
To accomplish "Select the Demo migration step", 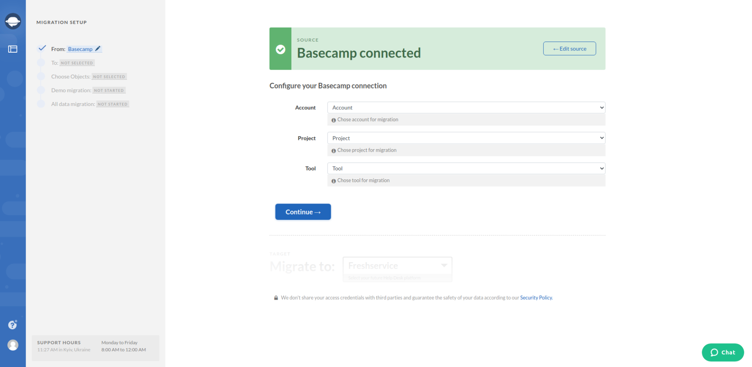I will pyautogui.click(x=88, y=91).
